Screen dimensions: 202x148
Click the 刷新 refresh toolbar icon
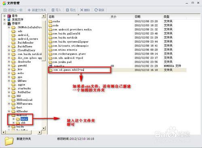96,10
